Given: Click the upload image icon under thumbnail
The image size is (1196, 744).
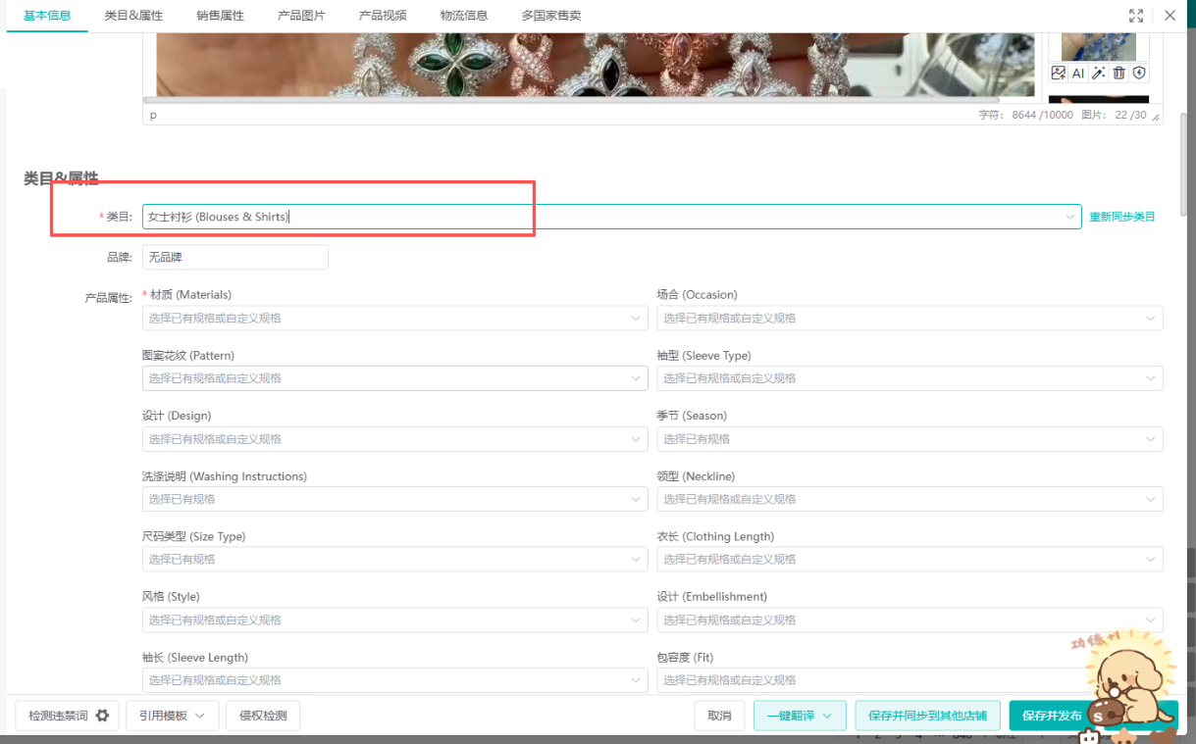Looking at the screenshot, I should [x=1058, y=73].
